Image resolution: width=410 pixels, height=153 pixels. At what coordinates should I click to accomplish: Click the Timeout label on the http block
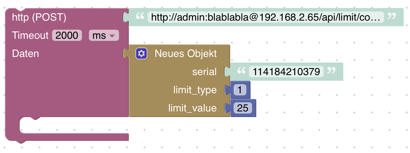click(x=30, y=35)
